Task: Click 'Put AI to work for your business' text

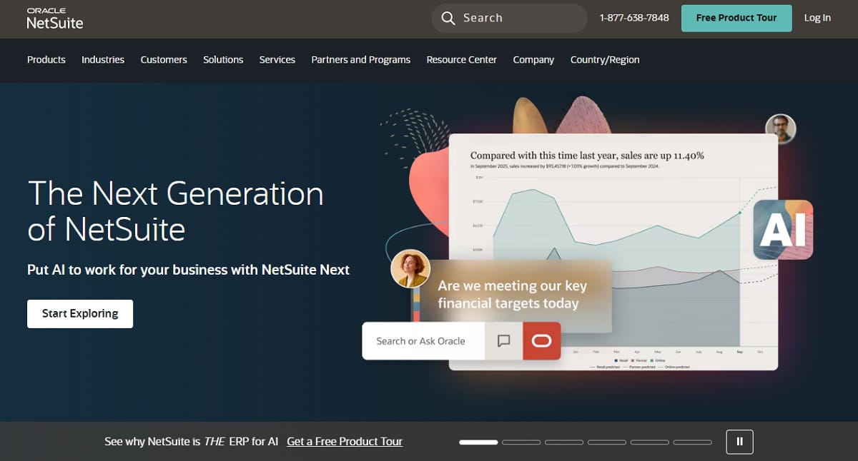Action: (x=188, y=270)
